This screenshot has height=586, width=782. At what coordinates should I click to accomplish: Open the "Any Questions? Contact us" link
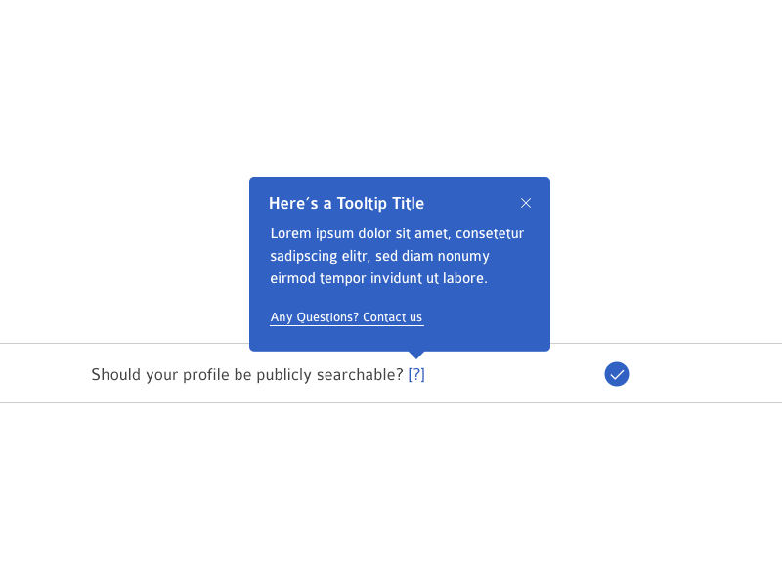click(x=346, y=317)
